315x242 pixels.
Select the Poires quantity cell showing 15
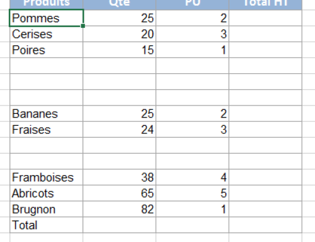[x=119, y=50]
